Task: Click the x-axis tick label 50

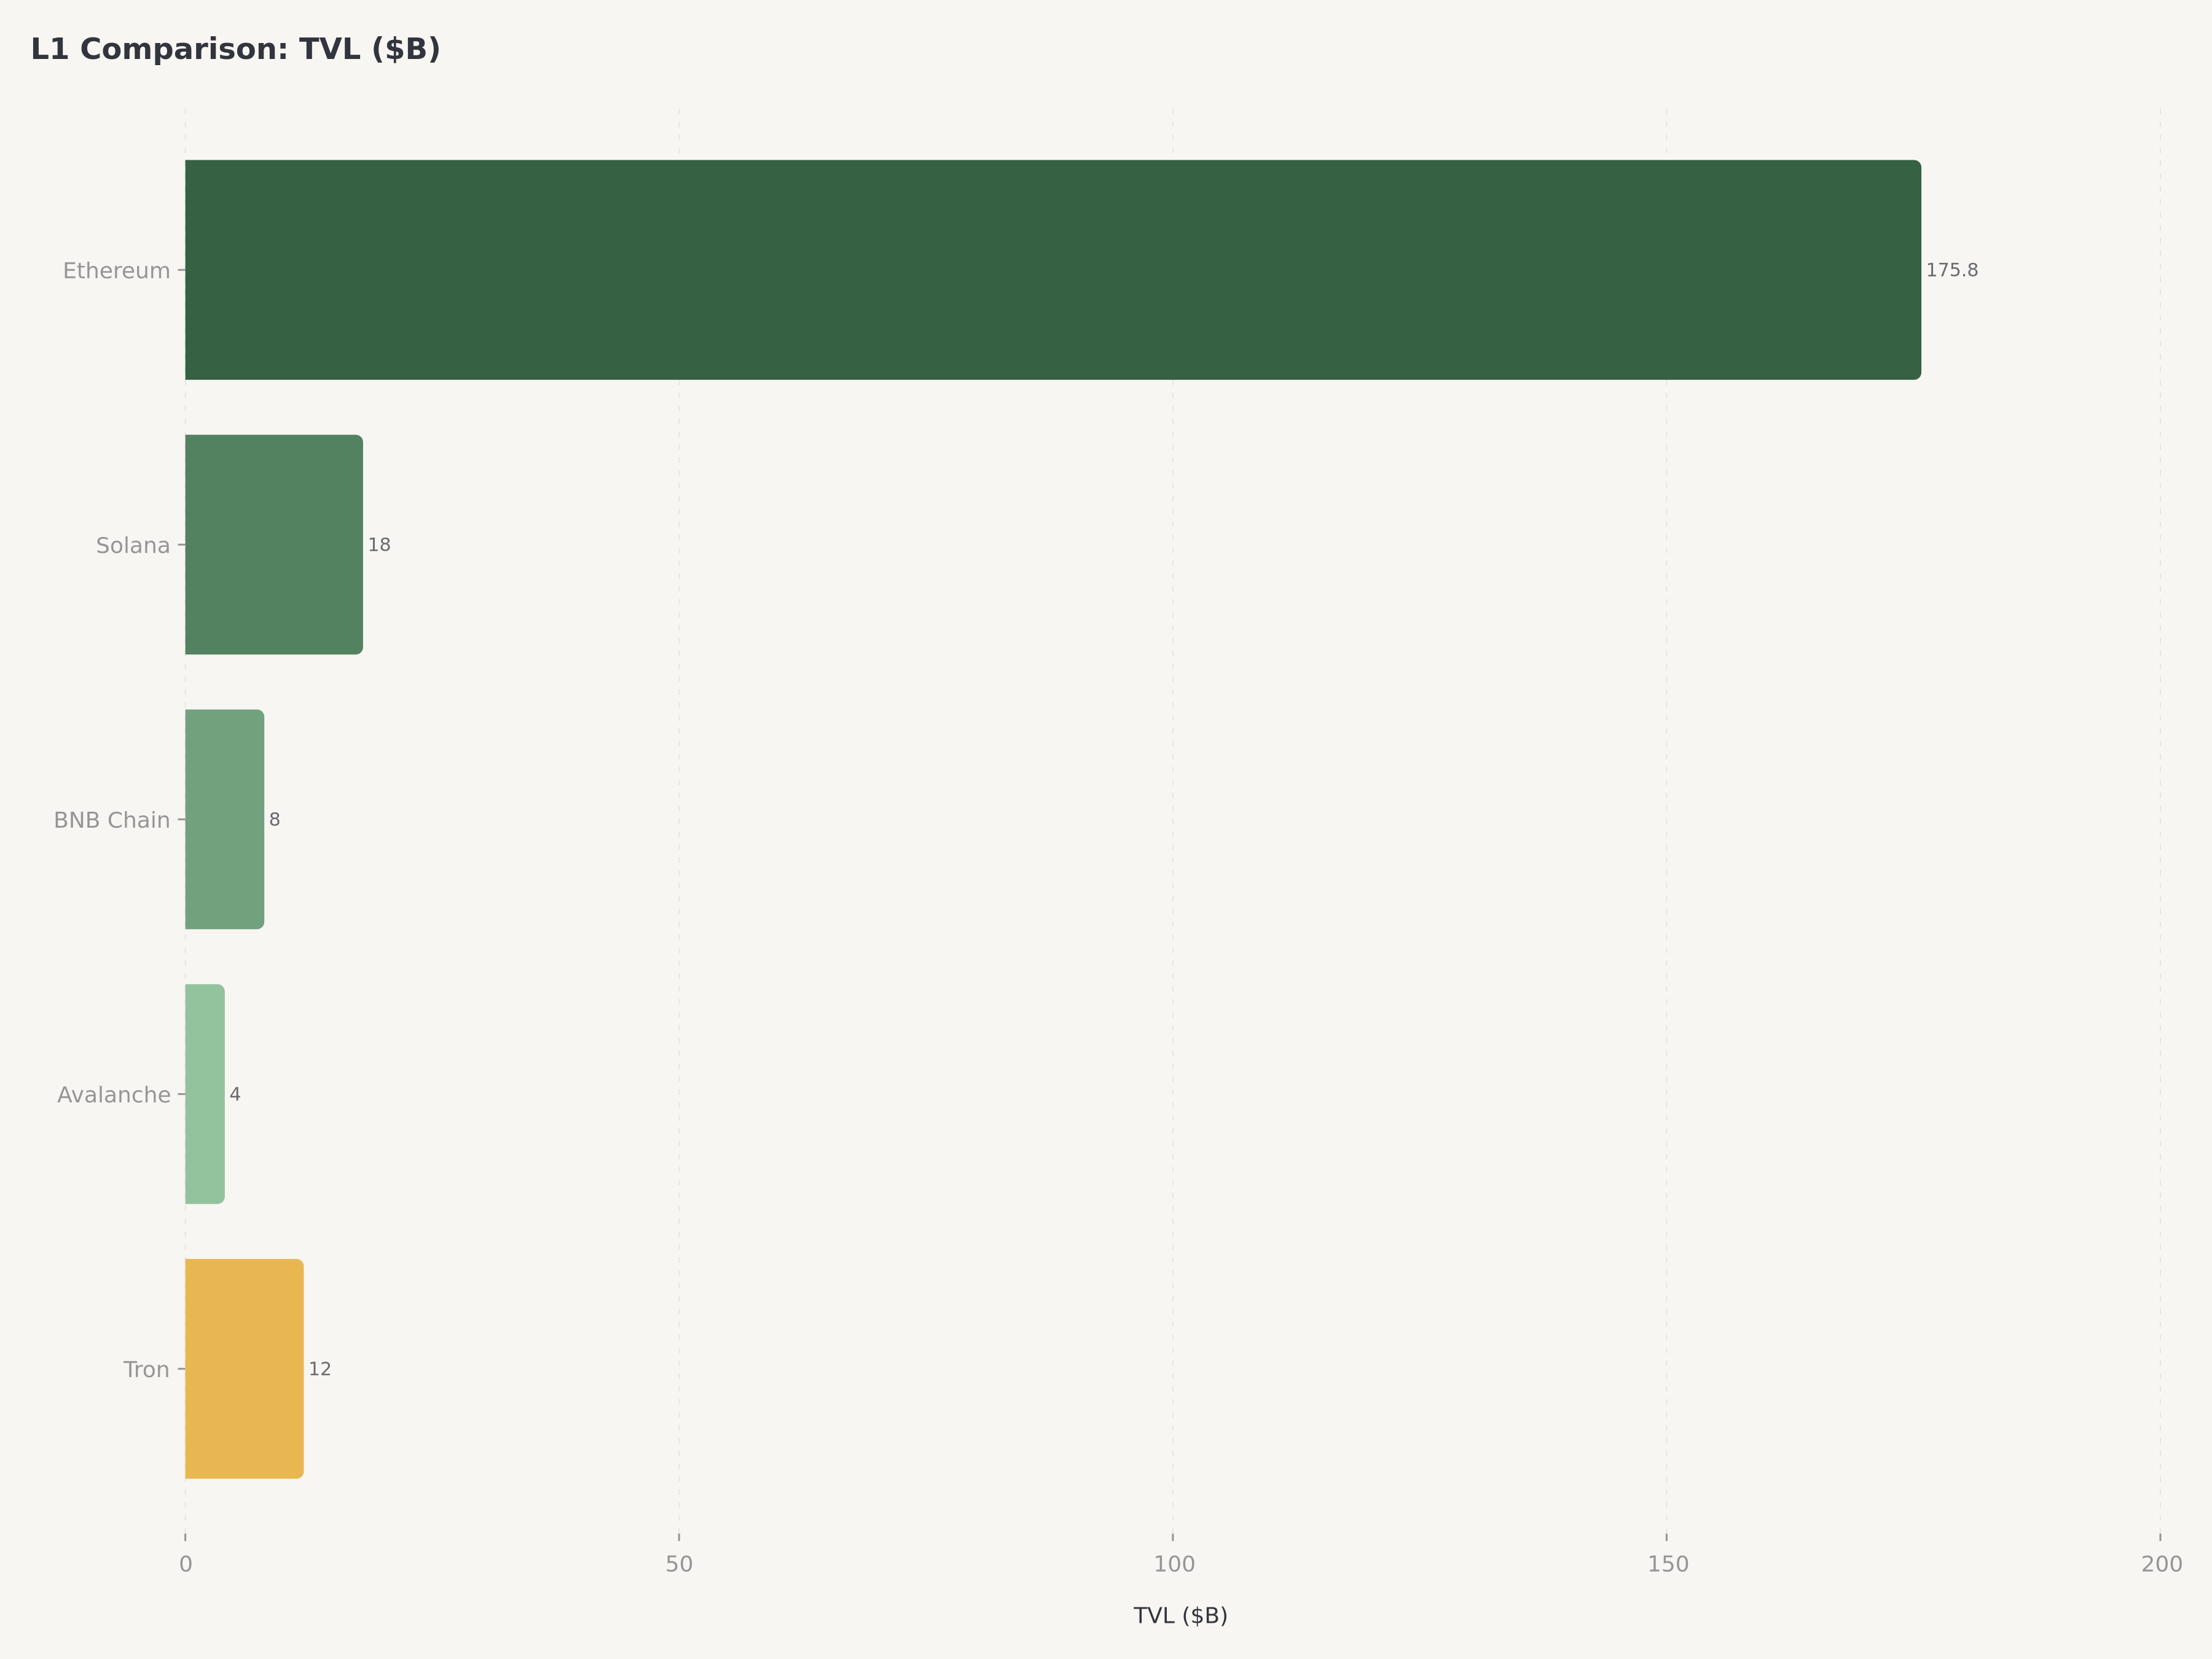Action: click(679, 1564)
